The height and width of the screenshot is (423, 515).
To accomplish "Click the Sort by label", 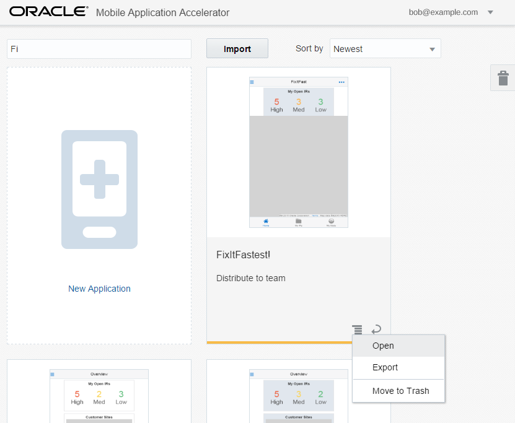I will (x=309, y=48).
